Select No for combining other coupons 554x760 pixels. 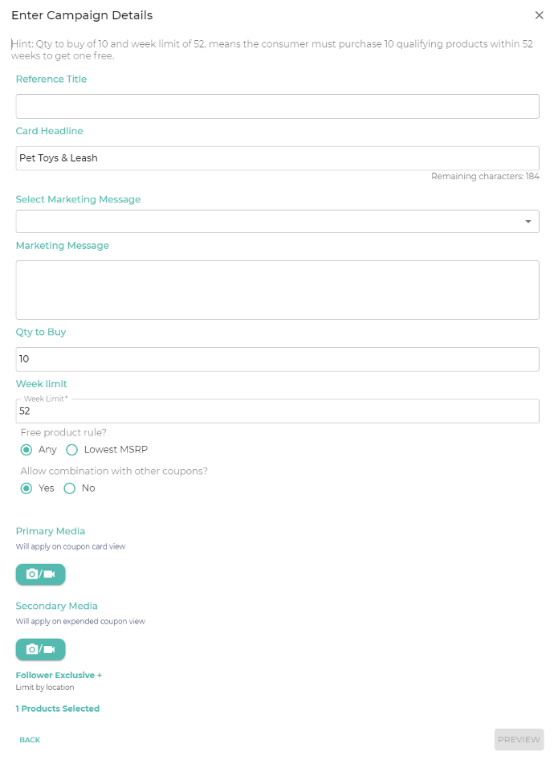(70, 488)
